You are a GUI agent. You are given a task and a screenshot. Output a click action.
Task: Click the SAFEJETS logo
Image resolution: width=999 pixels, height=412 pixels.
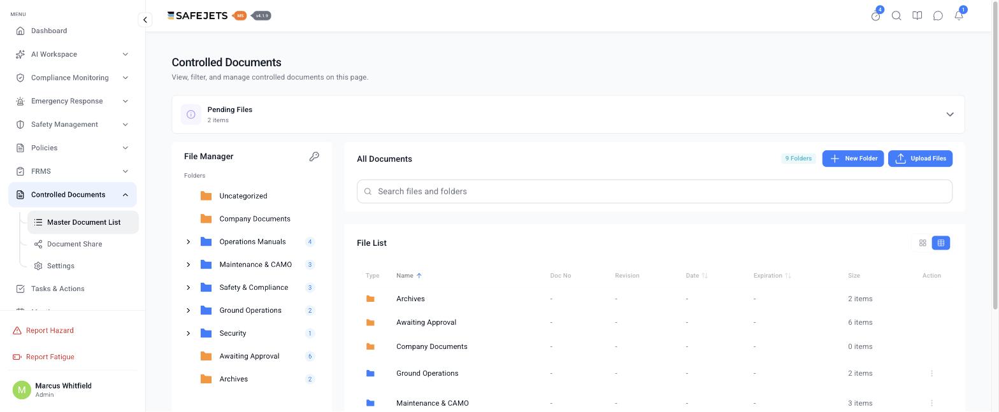click(x=198, y=15)
